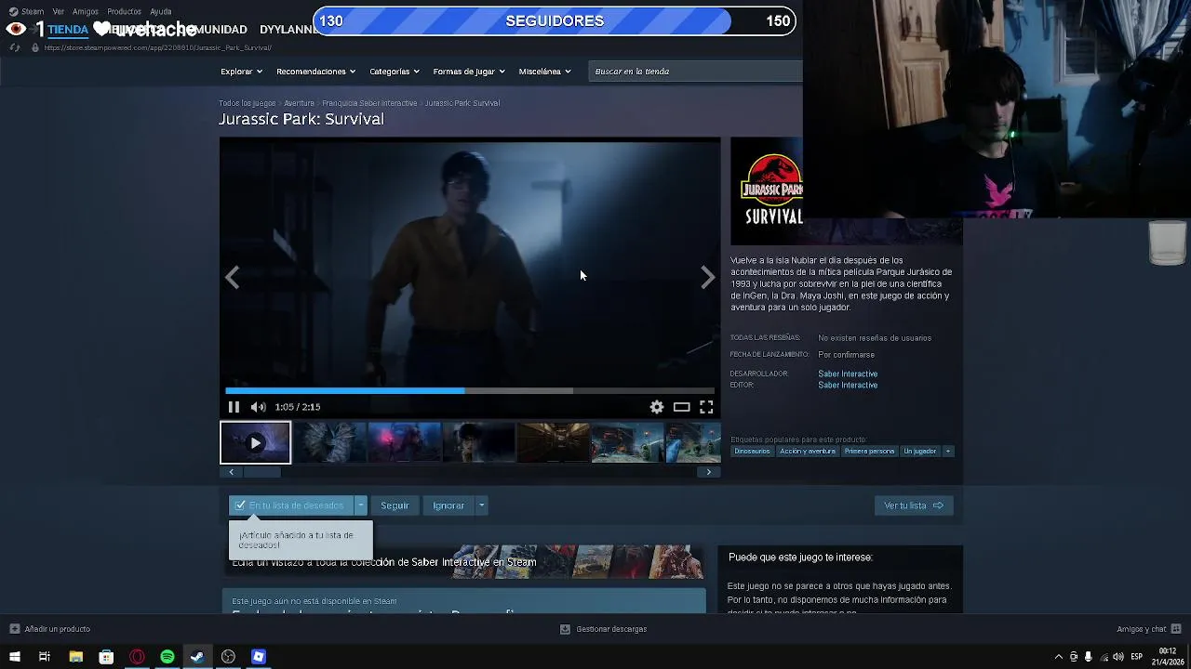Reload the store page icon
Screen dimensions: 1191x669
[15, 47]
